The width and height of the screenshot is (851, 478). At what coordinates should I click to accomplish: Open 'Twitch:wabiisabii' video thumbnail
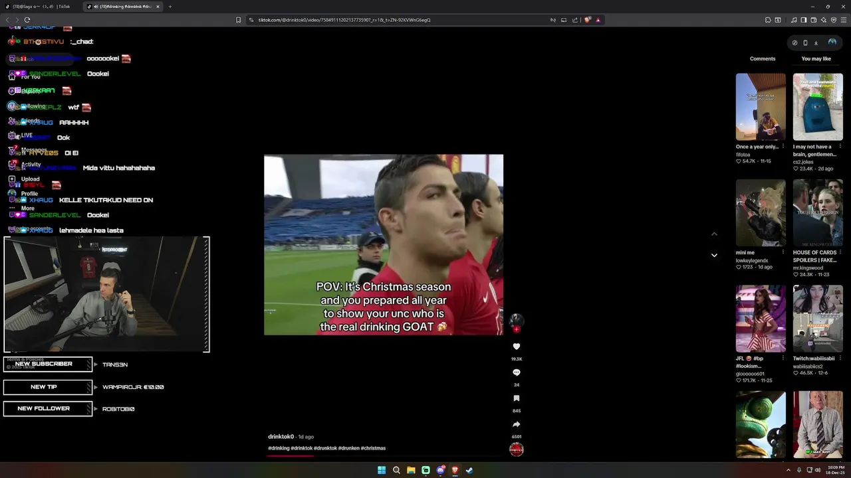(818, 319)
